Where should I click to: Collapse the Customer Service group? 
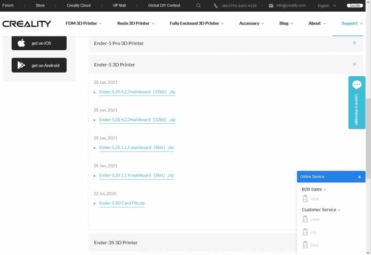coord(321,210)
